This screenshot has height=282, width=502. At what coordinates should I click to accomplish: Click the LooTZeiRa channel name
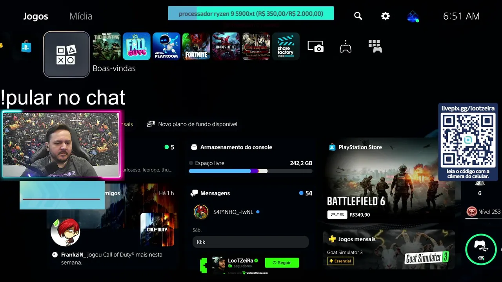click(241, 261)
